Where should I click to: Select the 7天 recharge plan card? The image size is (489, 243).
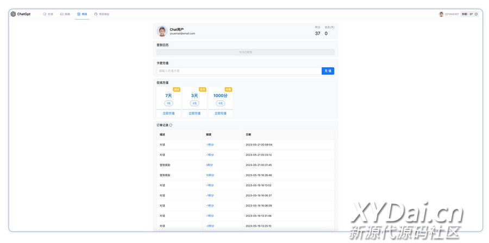[x=168, y=98]
